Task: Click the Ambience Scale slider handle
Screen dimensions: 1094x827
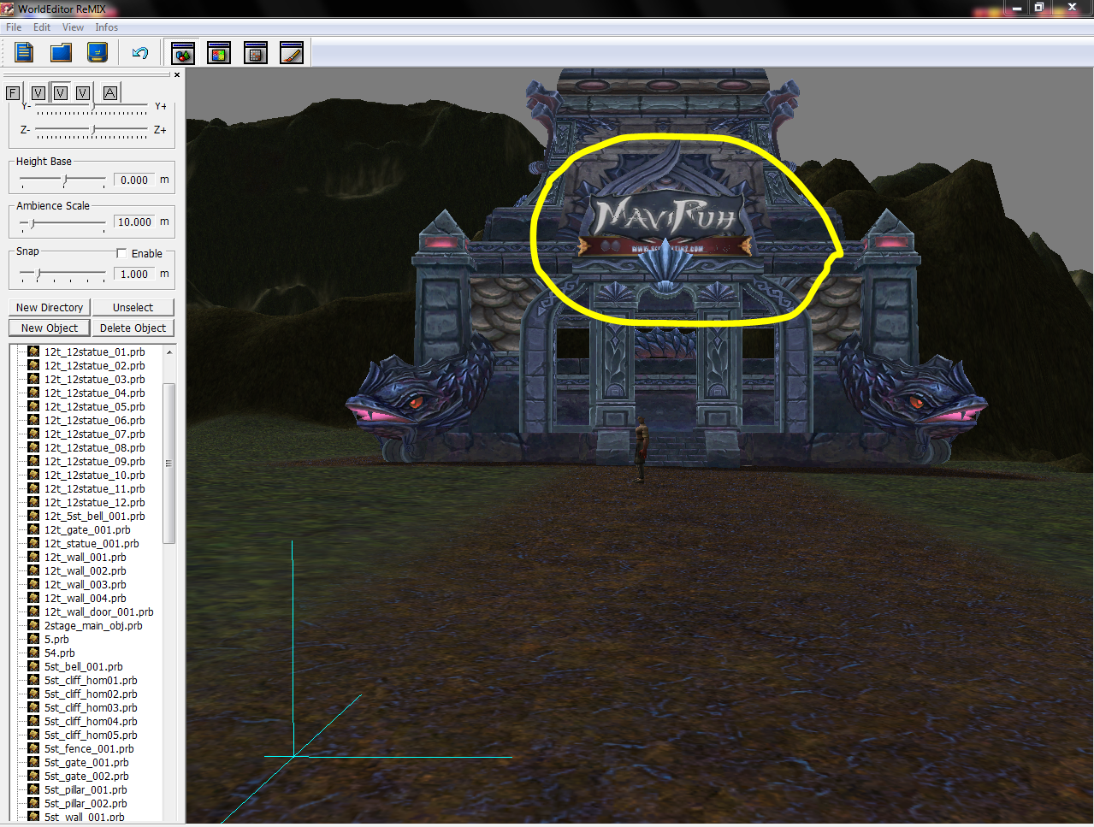Action: (32, 223)
